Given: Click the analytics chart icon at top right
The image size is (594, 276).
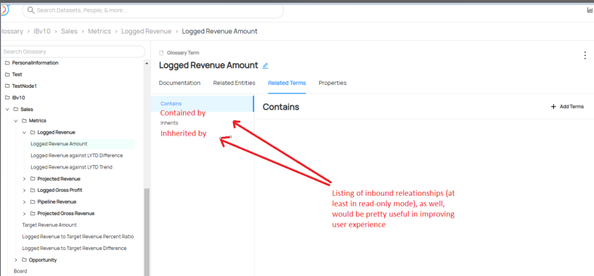Looking at the screenshot, I should [x=590, y=11].
